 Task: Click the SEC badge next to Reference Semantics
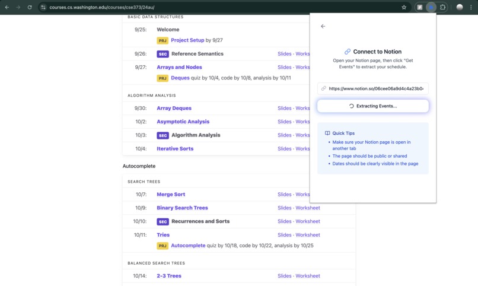pyautogui.click(x=162, y=54)
